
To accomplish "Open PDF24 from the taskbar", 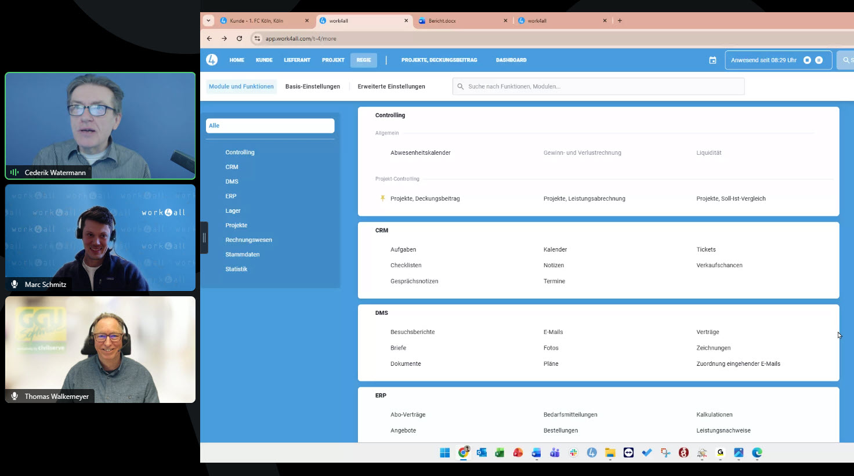I will point(702,453).
